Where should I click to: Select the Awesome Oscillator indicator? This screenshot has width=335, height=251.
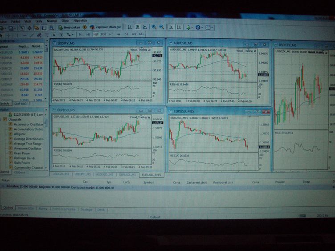coord(28,149)
